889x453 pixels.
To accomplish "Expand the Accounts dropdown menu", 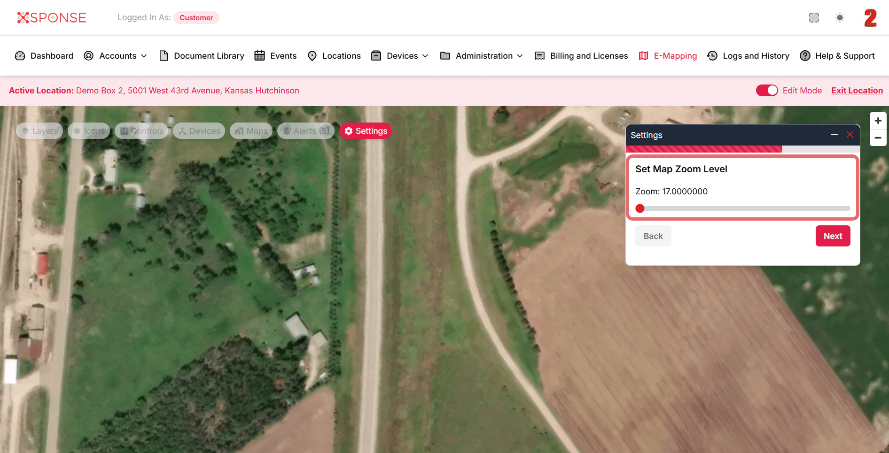I will pyautogui.click(x=116, y=56).
